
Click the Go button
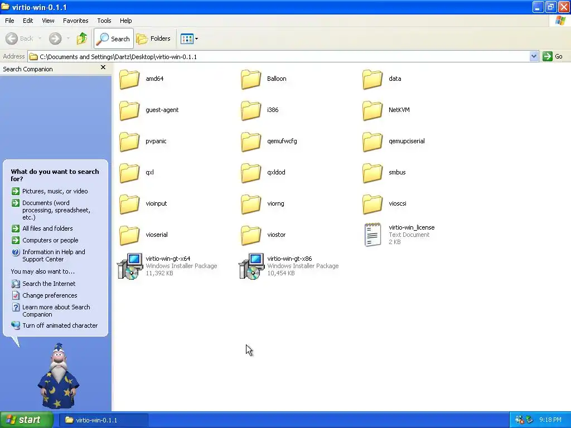tap(553, 56)
